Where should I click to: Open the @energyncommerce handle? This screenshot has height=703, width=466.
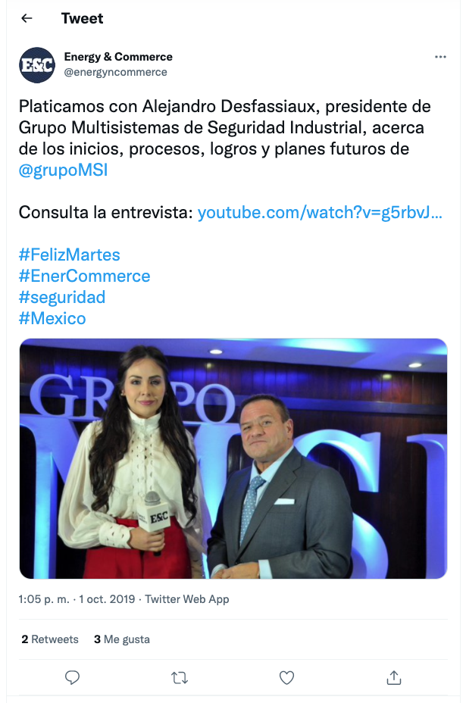point(116,72)
